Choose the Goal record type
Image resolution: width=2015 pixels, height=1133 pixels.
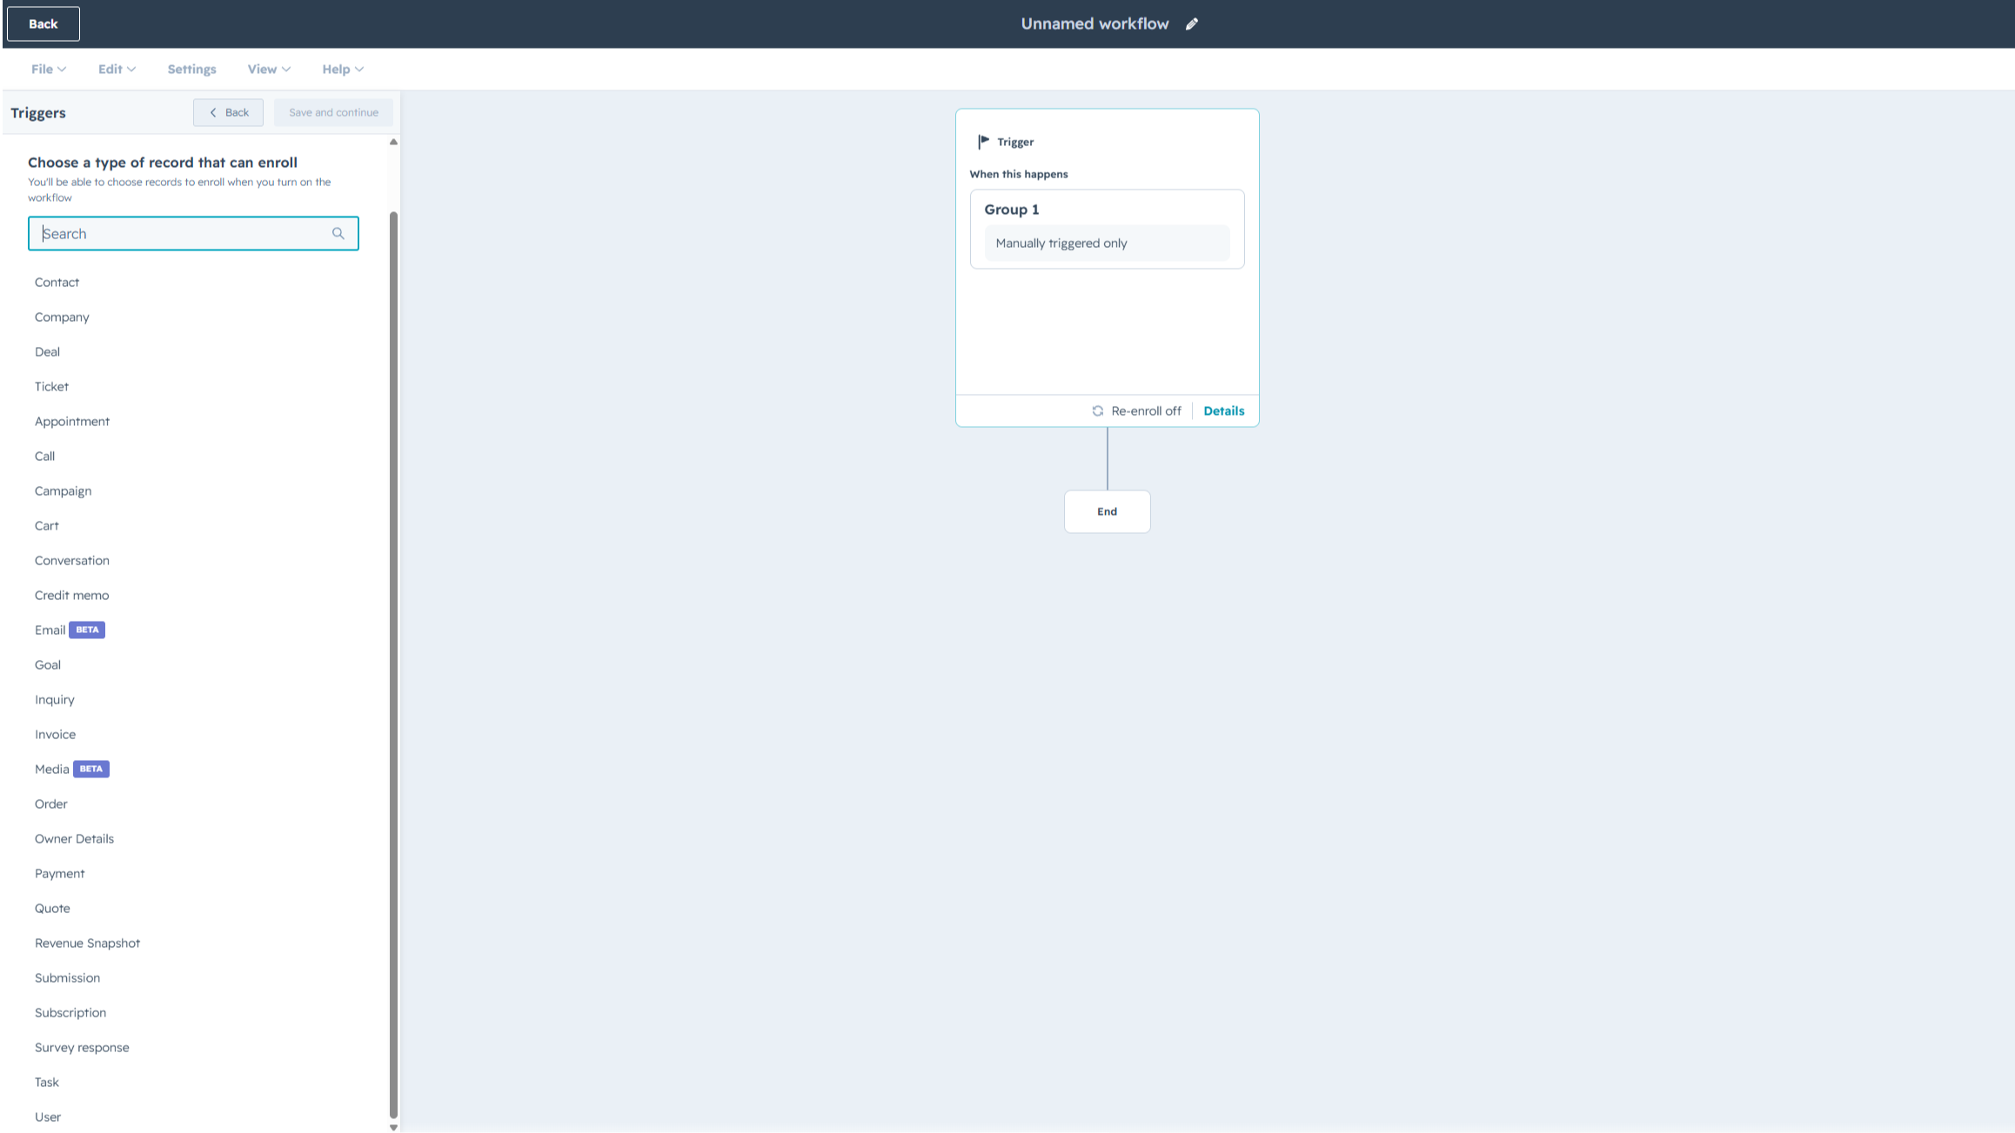(48, 664)
